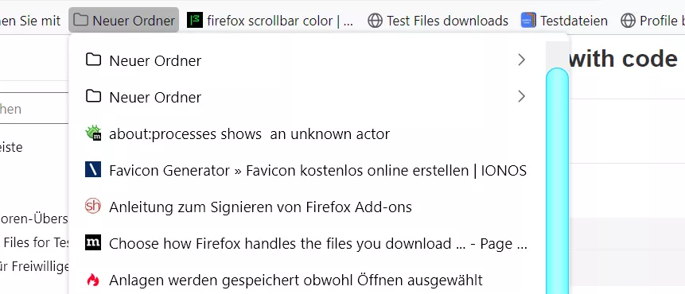
Task: Click the bug icon of about:processes bookmark
Action: click(93, 133)
